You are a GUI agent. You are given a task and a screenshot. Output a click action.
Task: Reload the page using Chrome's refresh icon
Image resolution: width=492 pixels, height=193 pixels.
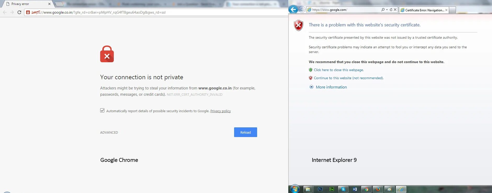19,12
